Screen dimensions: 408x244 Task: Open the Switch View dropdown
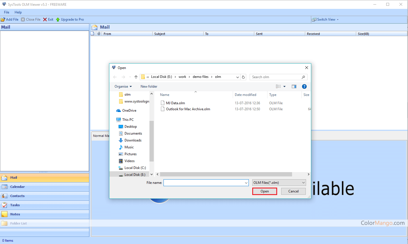(325, 19)
